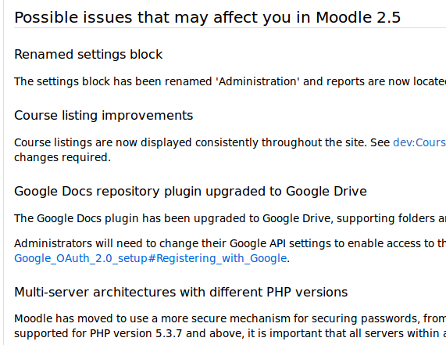Click the line starting 'Moodle has moved to use'
Screen dimensions: 446x345
(x=230, y=318)
